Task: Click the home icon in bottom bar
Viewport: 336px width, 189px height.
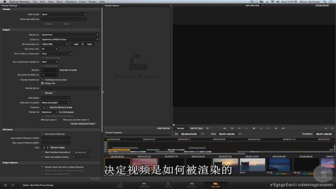Action: pos(6,185)
